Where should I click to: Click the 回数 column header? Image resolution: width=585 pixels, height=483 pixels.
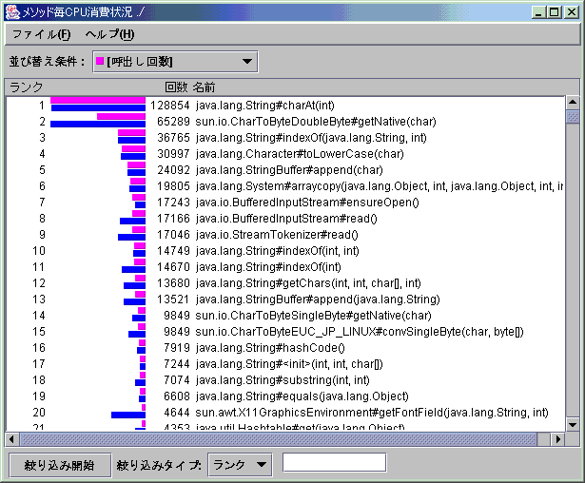pos(176,87)
